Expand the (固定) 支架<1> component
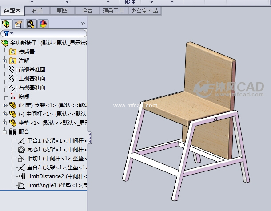271x211 pixels. tap(5, 105)
